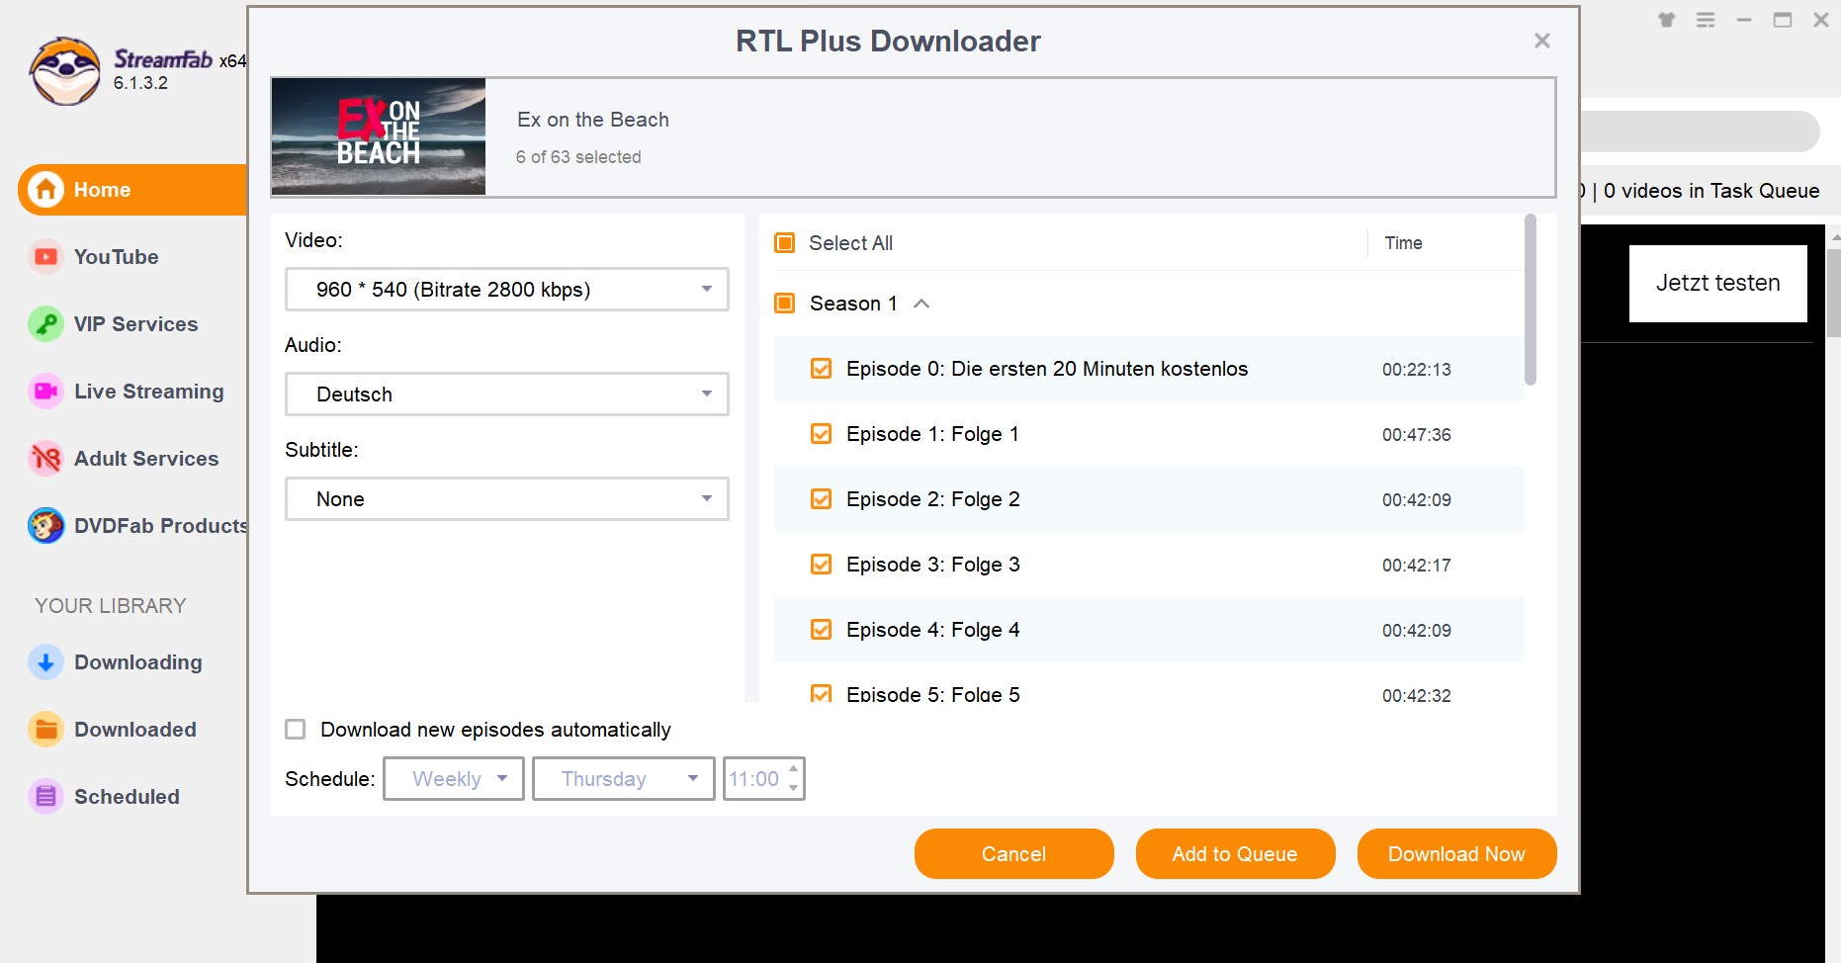
Task: Open the Subtitle dropdown
Action: click(507, 499)
